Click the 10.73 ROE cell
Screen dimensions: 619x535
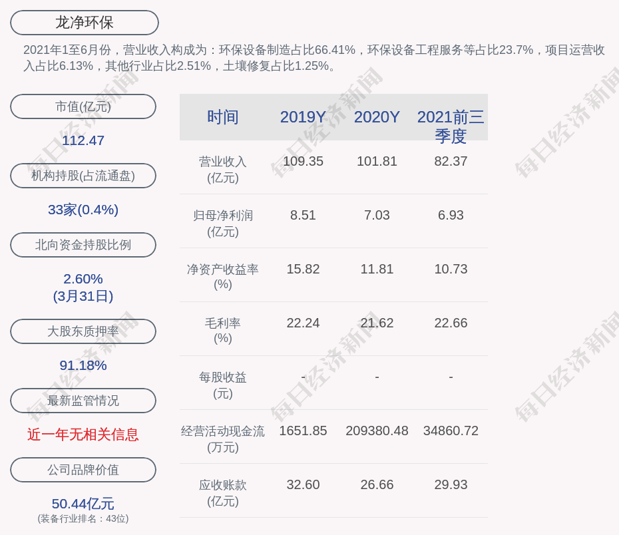(x=451, y=269)
